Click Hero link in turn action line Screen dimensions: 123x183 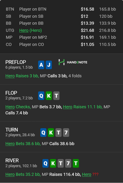[x=10, y=144]
